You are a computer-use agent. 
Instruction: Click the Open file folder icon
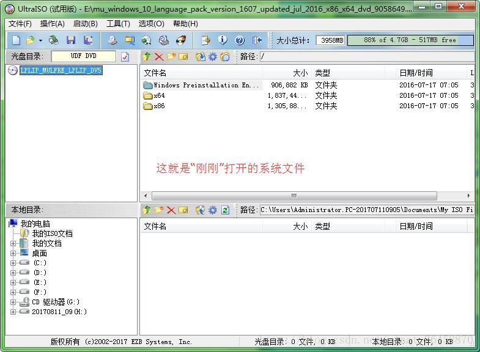(30, 40)
